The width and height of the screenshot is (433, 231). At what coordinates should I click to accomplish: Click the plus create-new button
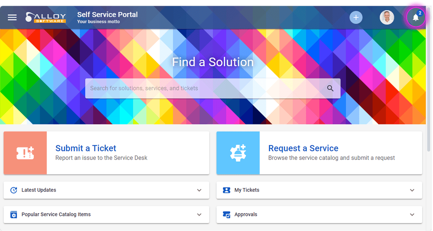(356, 17)
